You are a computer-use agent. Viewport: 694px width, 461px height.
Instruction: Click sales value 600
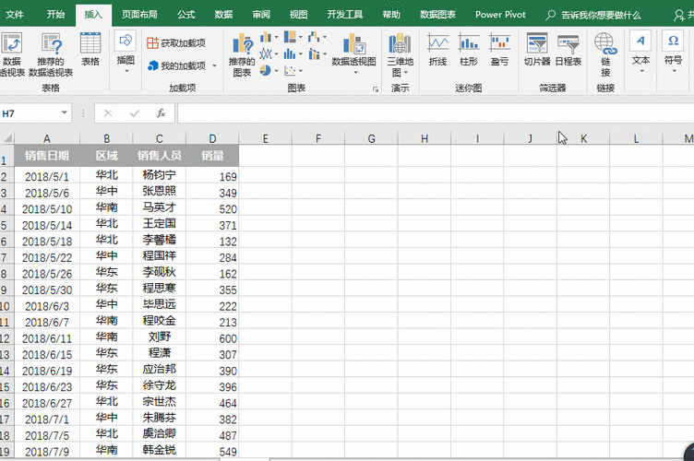pos(212,338)
